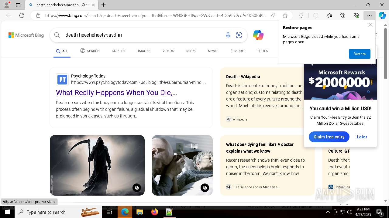Image resolution: width=389 pixels, height=218 pixels.
Task: Click the Microsoft Bing logo
Action: pos(26,35)
